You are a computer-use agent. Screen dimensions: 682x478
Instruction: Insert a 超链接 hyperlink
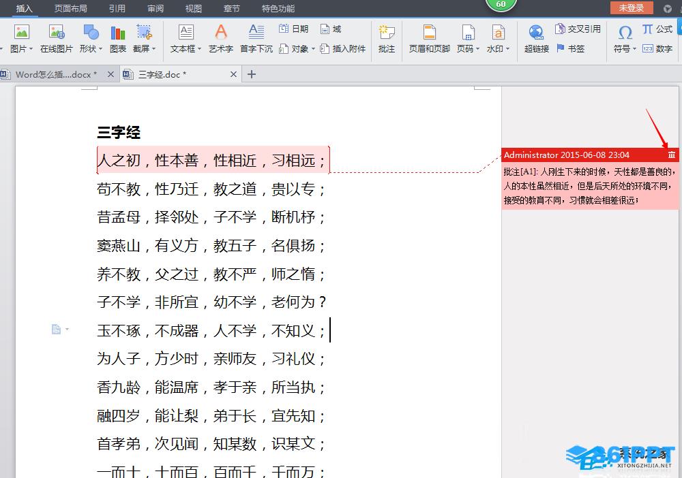click(x=536, y=38)
